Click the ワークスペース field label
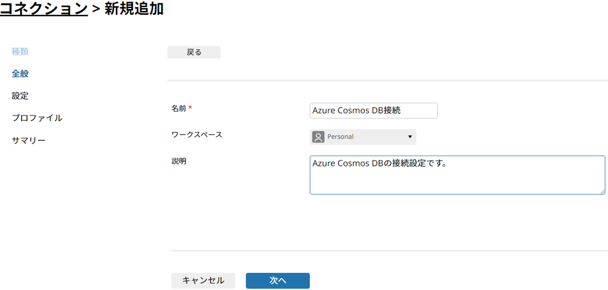 (197, 135)
